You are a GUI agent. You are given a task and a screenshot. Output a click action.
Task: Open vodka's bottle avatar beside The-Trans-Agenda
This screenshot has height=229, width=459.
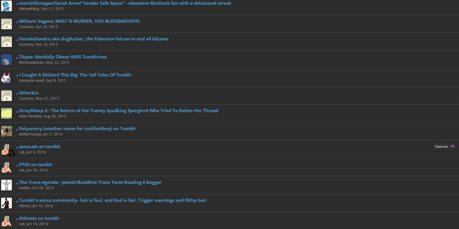pyautogui.click(x=6, y=185)
